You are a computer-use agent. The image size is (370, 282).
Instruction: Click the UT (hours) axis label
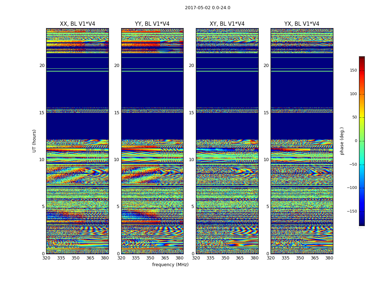click(x=34, y=141)
